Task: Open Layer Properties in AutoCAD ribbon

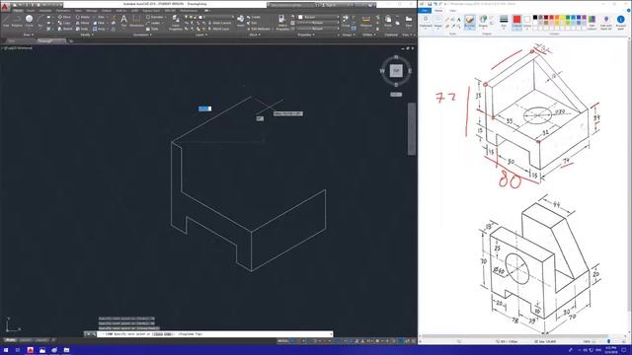Action: point(176,23)
